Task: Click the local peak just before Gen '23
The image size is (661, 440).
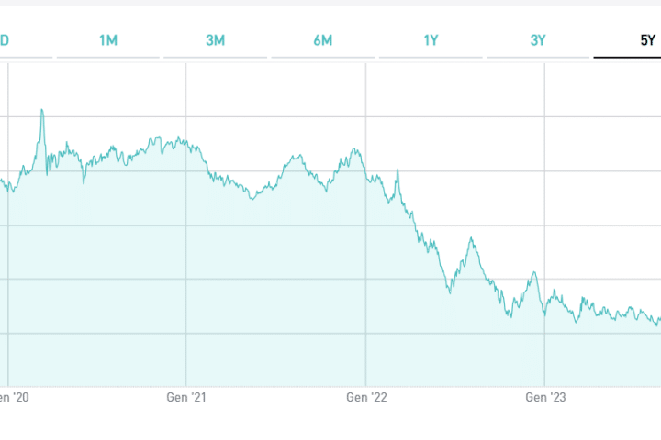Action: tap(533, 272)
